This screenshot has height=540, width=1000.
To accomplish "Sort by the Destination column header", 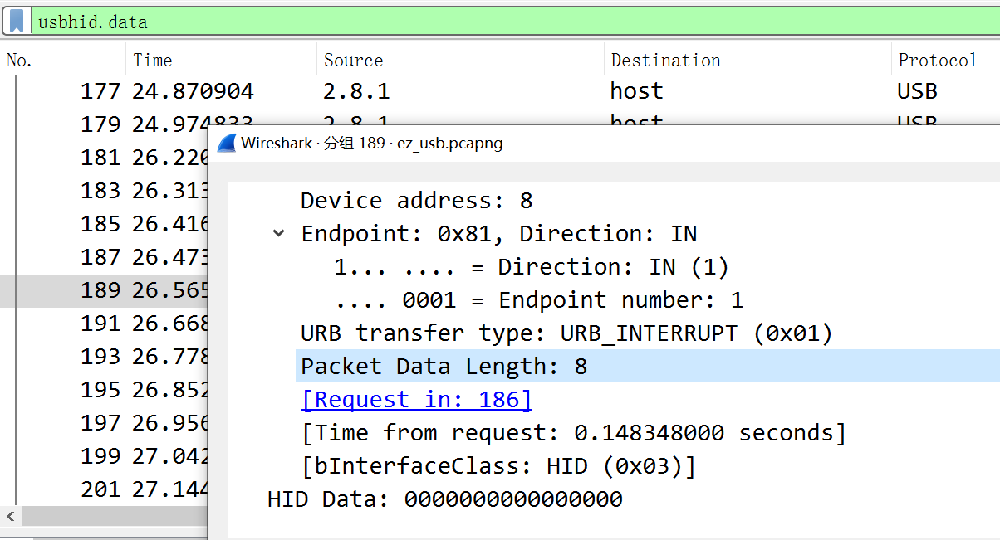I will click(x=665, y=61).
